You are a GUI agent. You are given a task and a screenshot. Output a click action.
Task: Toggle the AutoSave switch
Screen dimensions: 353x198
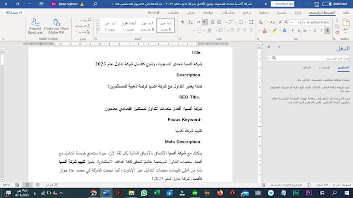click(x=327, y=4)
